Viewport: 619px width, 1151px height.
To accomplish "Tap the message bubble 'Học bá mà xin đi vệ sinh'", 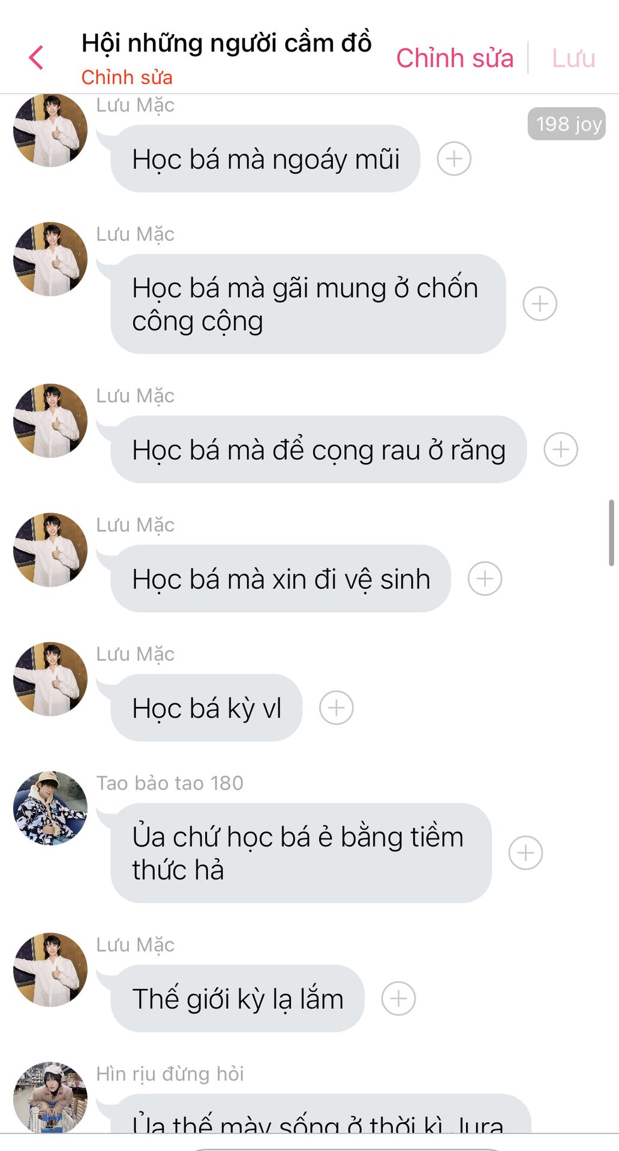I will click(x=281, y=578).
